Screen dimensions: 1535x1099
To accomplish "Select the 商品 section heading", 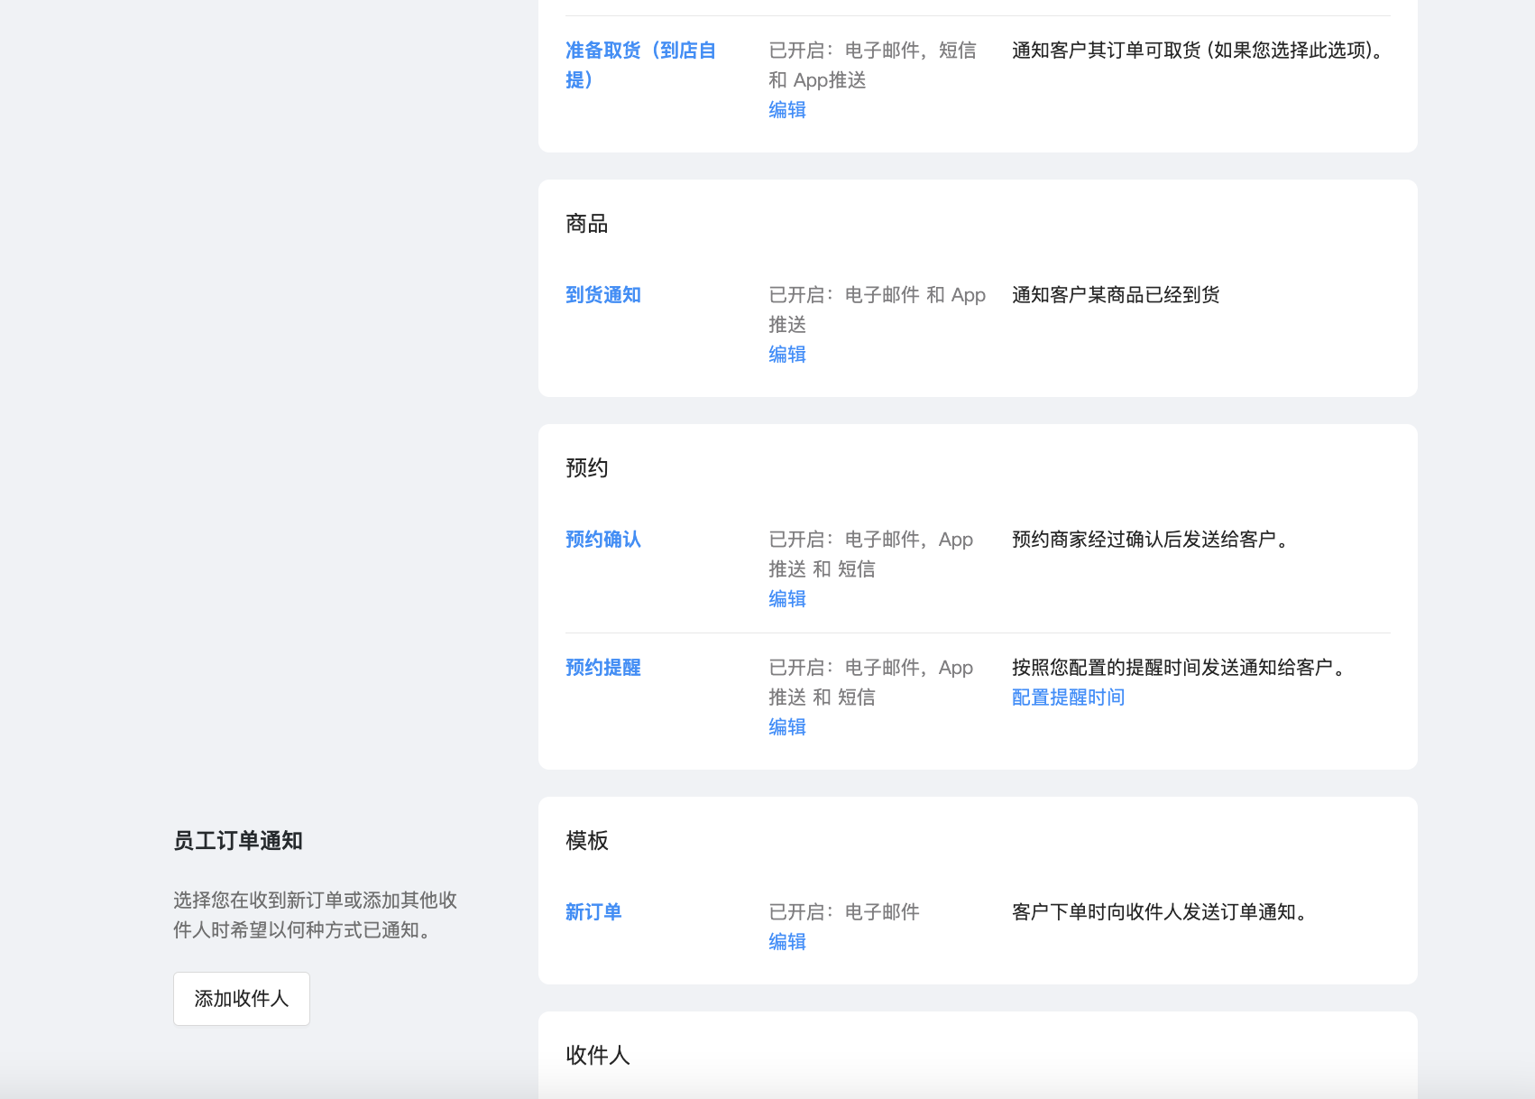I will pyautogui.click(x=587, y=224).
